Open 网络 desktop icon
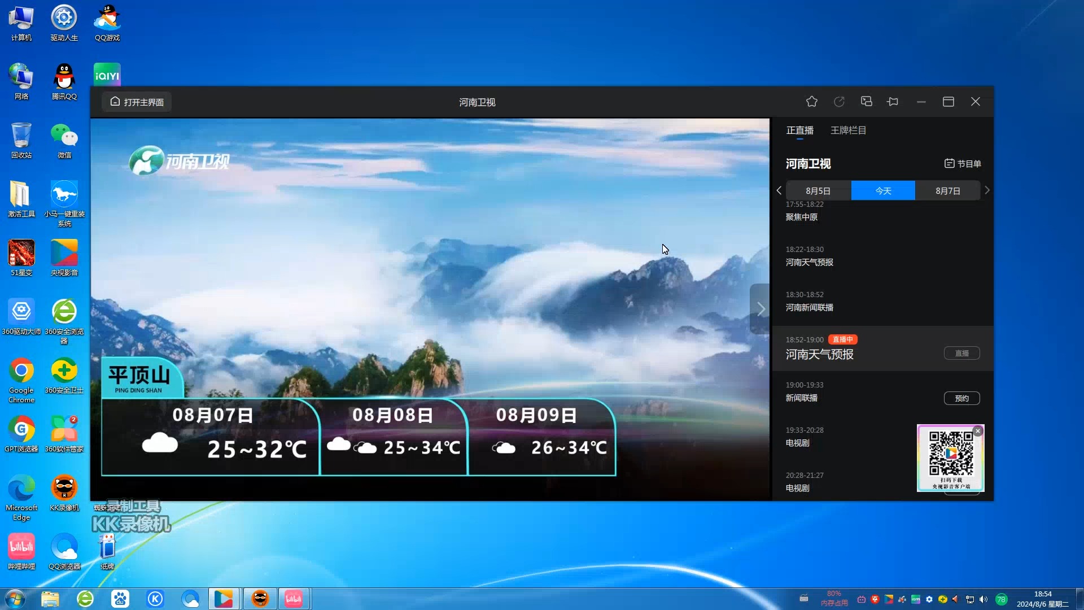 (21, 82)
